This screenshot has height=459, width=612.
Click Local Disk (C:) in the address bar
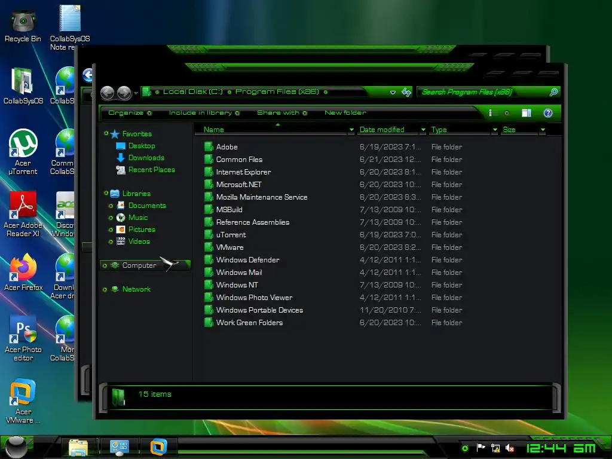pos(193,91)
